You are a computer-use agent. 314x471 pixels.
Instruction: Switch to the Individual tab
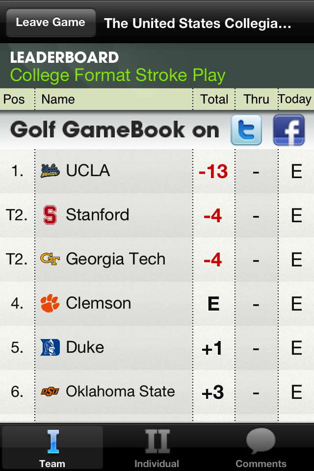point(157,447)
